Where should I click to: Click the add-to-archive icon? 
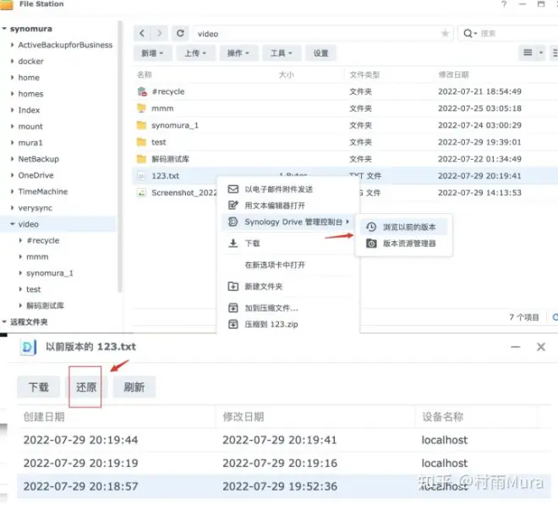(x=233, y=308)
